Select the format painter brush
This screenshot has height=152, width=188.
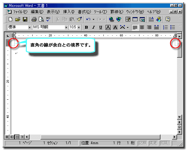pyautogui.click(x=79, y=19)
